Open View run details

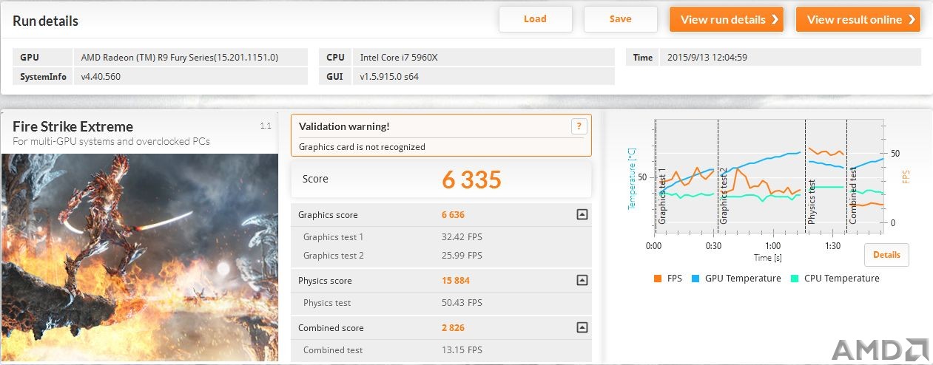[727, 19]
